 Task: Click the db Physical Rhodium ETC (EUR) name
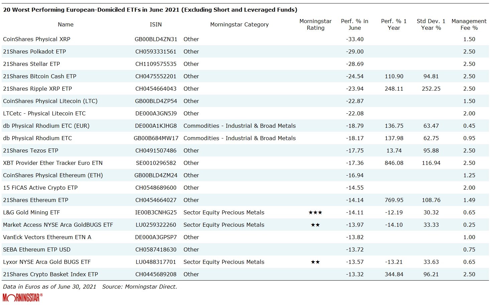pyautogui.click(x=46, y=126)
